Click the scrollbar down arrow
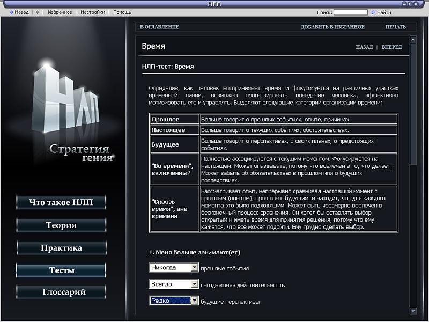Viewport: 429px width, 322px height. click(413, 311)
